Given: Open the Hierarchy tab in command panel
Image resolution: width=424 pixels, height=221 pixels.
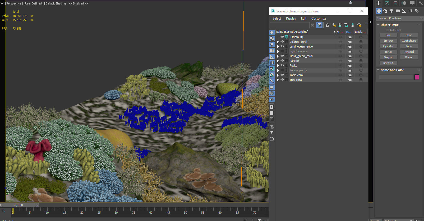Looking at the screenshot, I should tap(395, 3).
